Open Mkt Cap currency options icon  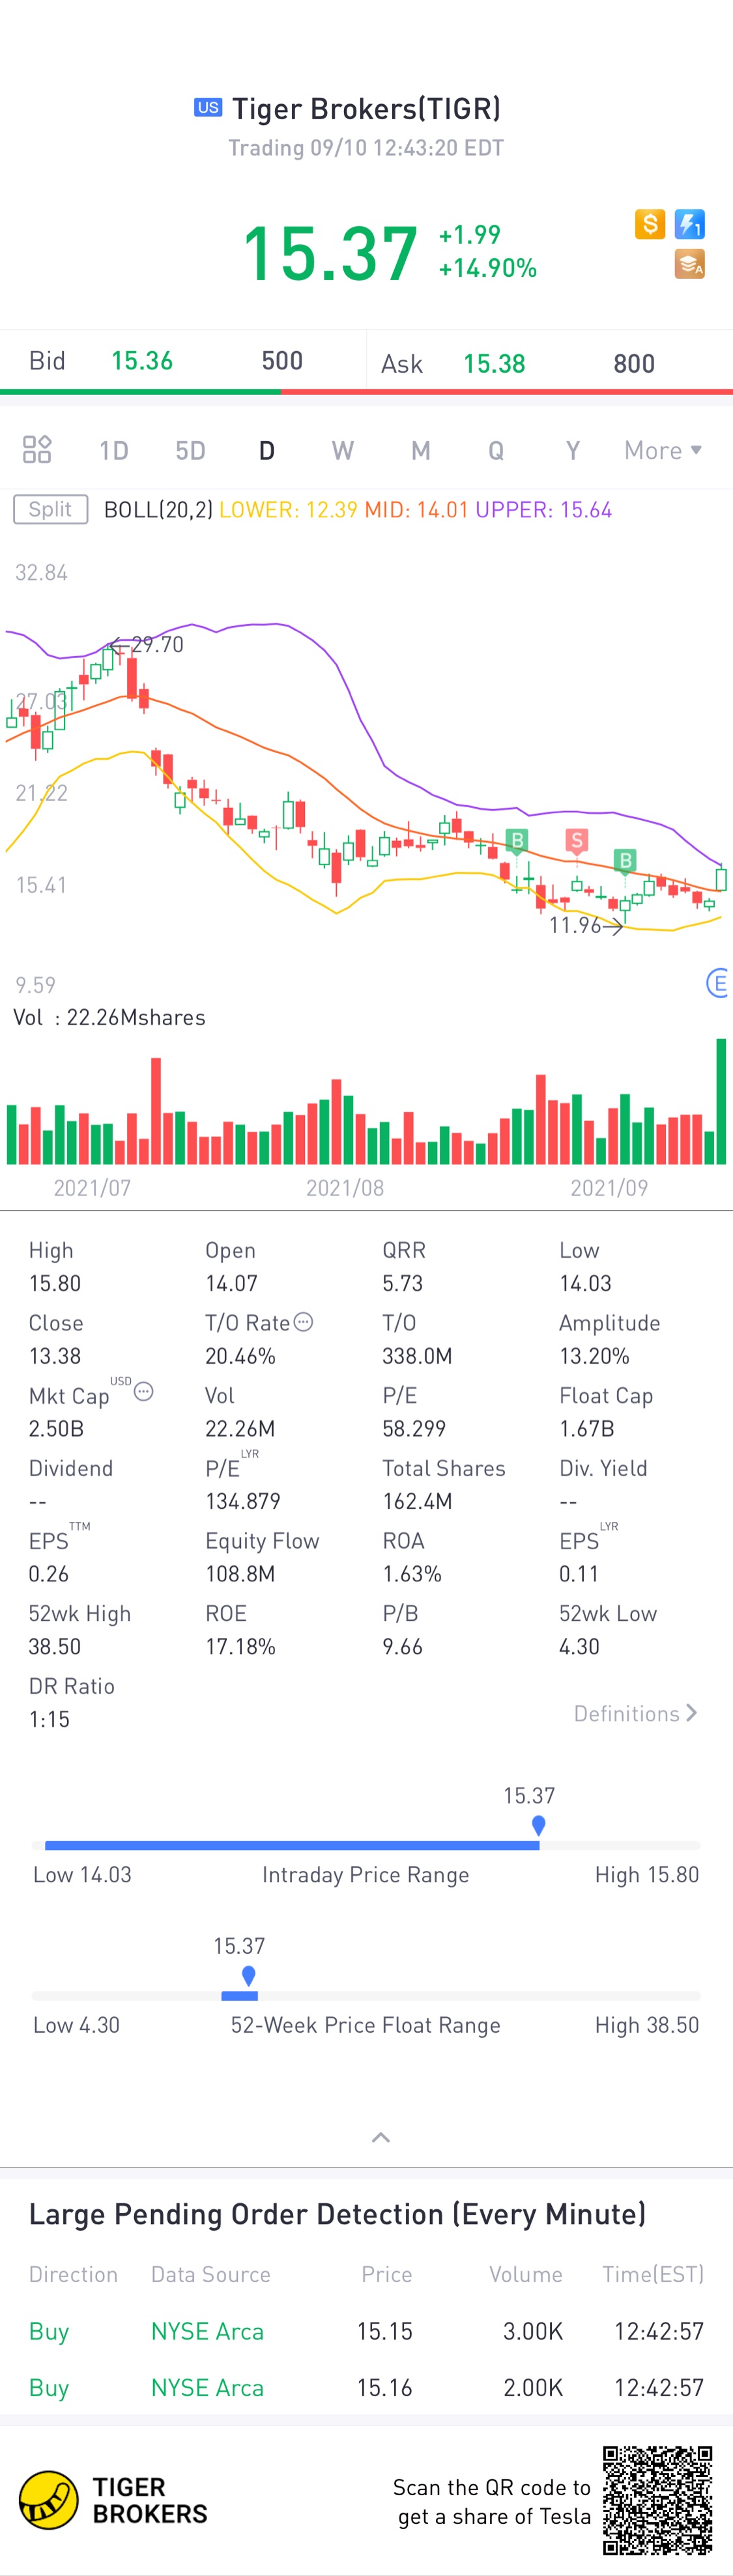144,1391
